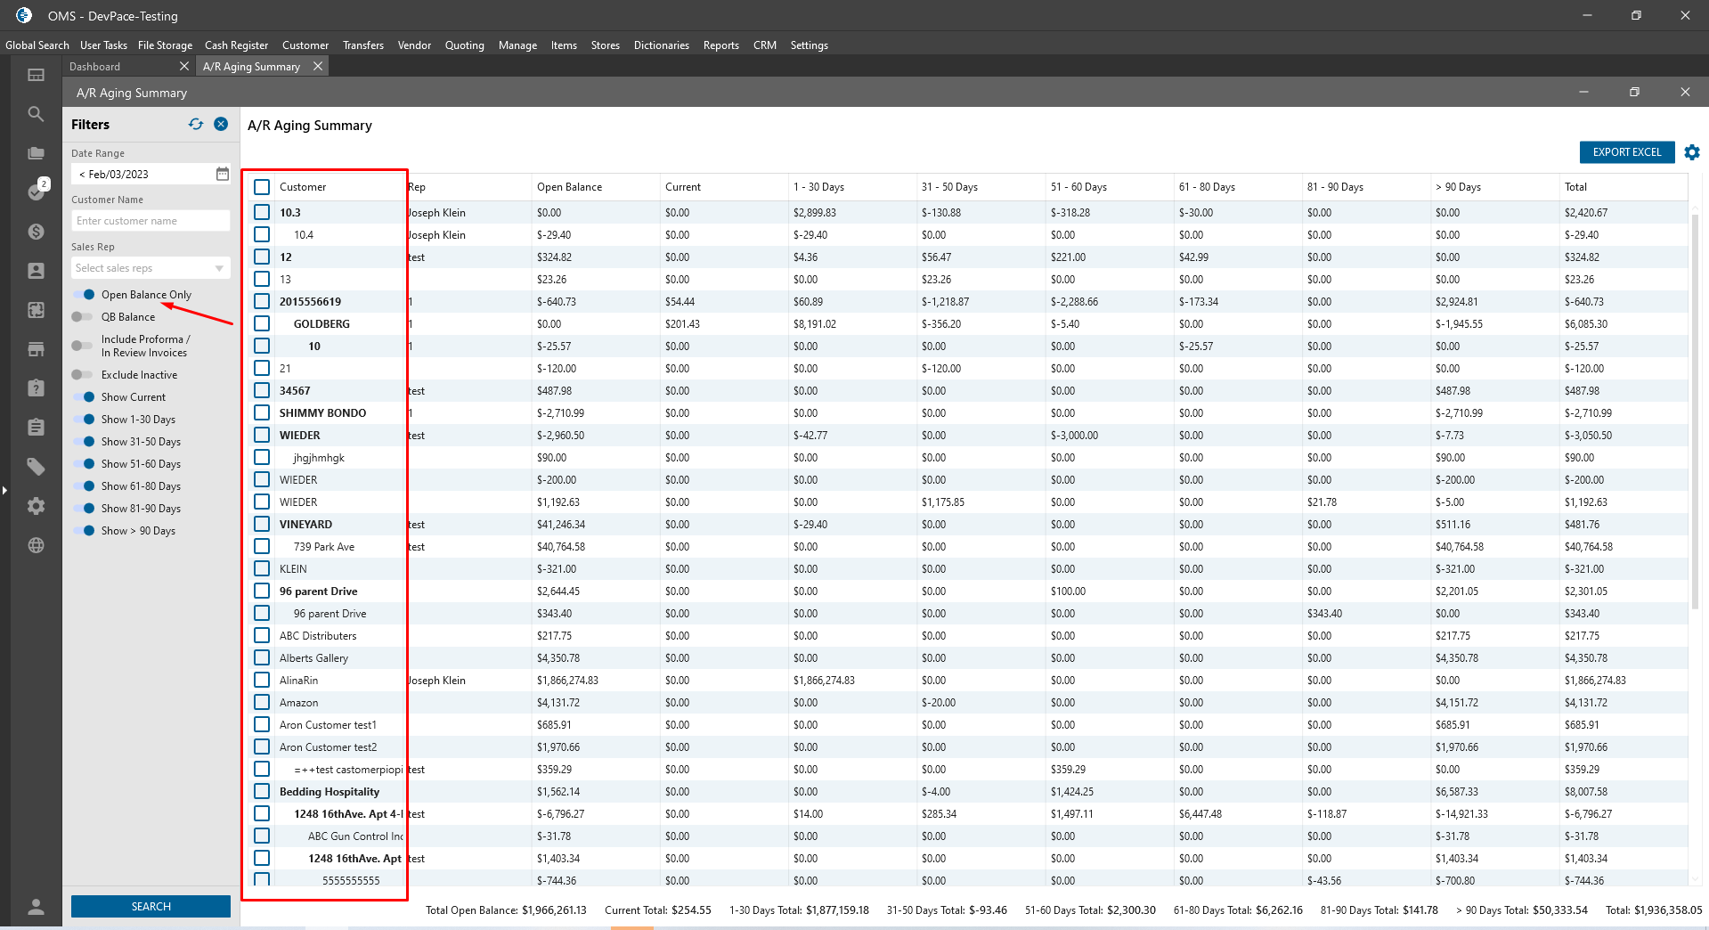The image size is (1709, 930).
Task: Open the clipboard list icon in the sidebar
Action: [36, 427]
